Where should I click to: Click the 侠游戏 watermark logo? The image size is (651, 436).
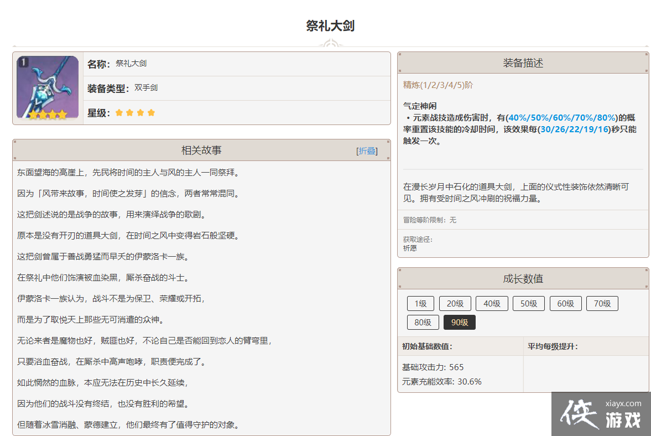click(601, 414)
